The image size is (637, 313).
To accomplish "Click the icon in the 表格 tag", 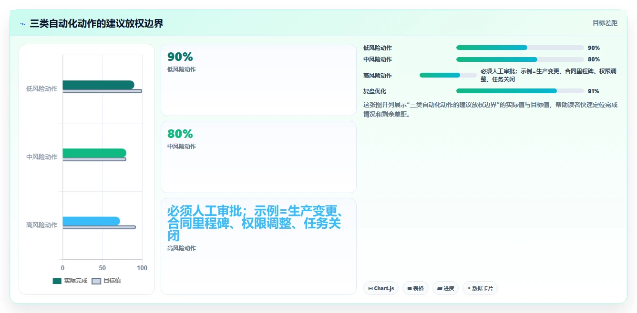I will click(x=410, y=289).
